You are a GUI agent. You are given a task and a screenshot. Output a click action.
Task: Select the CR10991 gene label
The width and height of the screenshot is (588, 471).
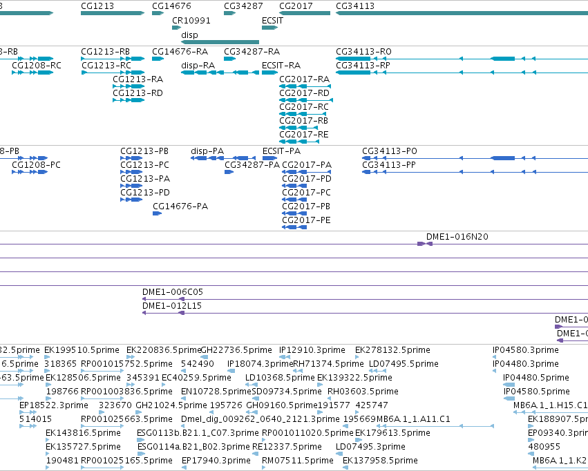click(191, 21)
